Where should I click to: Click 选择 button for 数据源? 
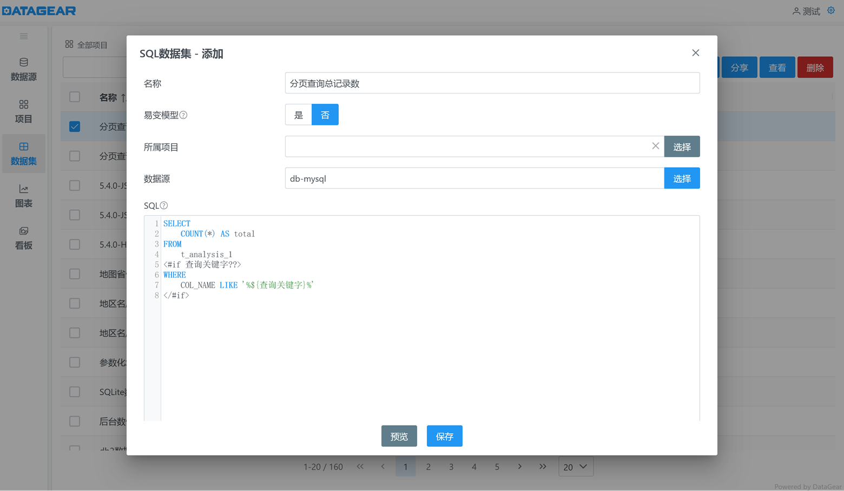click(x=682, y=178)
